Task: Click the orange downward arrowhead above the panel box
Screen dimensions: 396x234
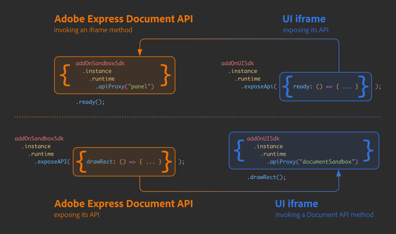Action: click(x=140, y=53)
